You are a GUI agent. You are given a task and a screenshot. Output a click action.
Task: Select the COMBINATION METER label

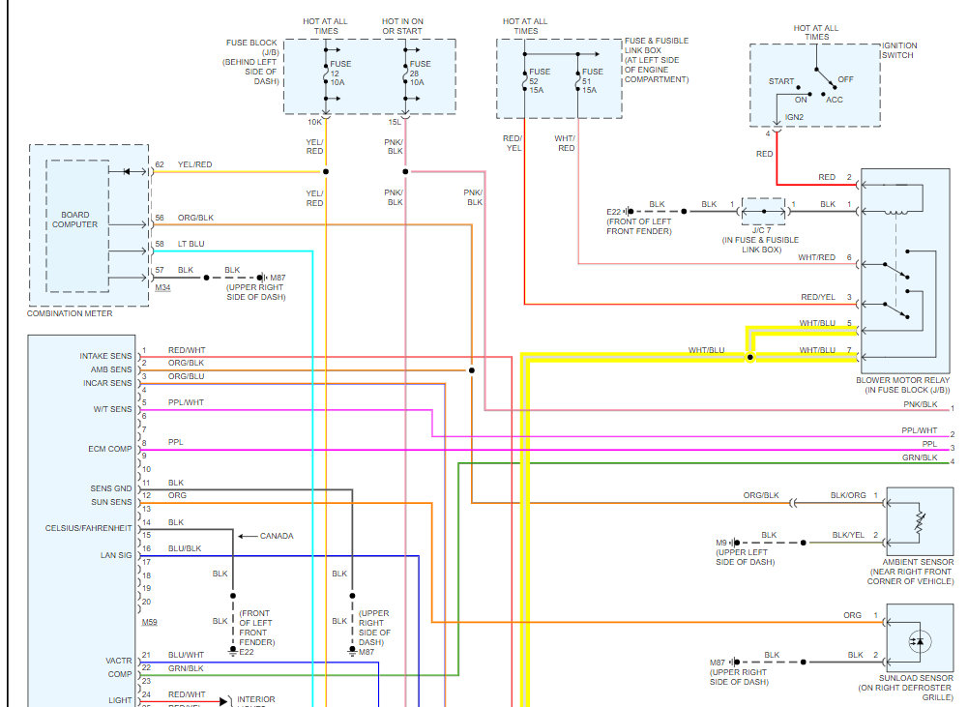click(x=70, y=313)
